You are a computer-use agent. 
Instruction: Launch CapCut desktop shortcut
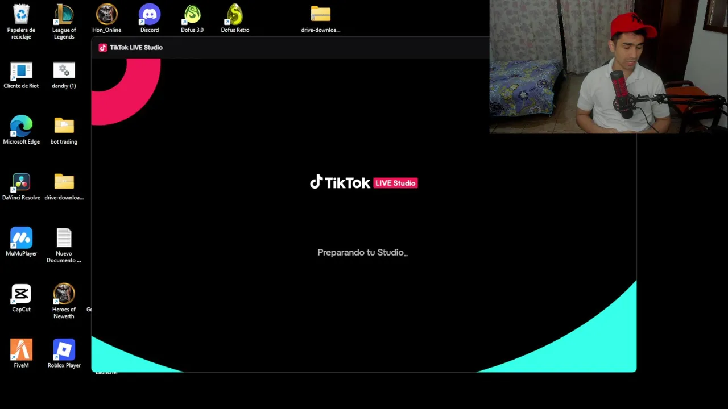coord(21,298)
